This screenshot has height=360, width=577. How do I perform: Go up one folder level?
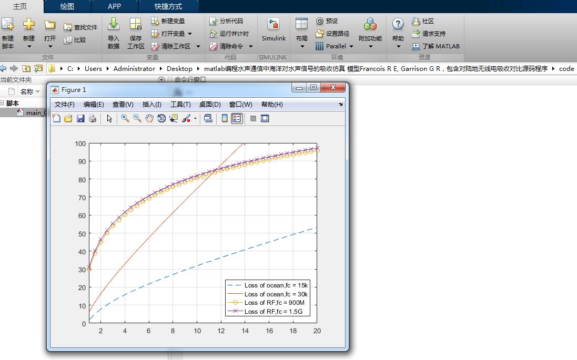26,68
